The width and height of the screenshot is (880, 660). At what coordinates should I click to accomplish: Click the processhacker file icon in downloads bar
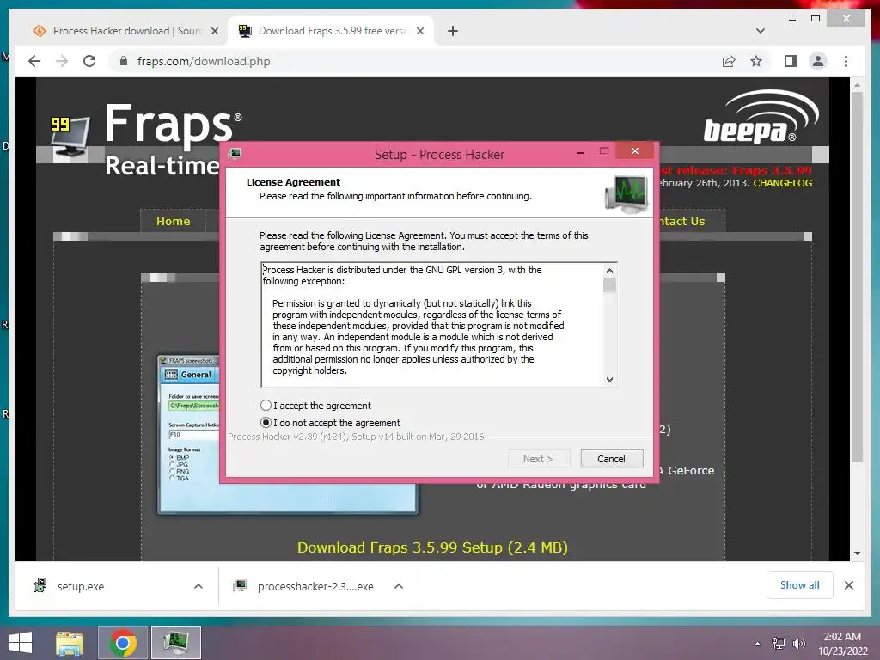[240, 586]
